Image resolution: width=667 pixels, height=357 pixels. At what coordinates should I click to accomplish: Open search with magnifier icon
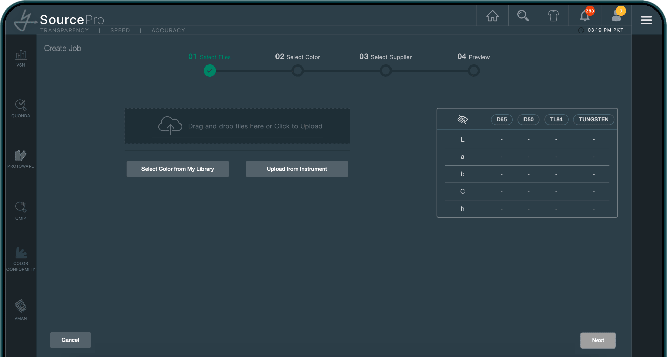(x=523, y=16)
